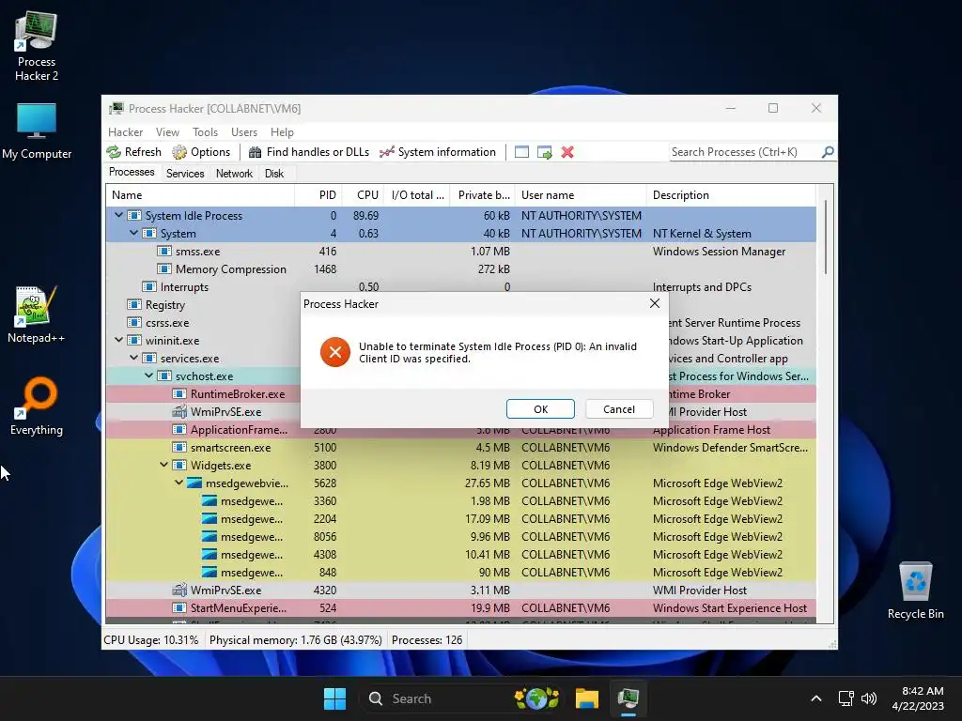962x721 pixels.
Task: Collapse the svchost.exe tree node
Action: pos(149,376)
